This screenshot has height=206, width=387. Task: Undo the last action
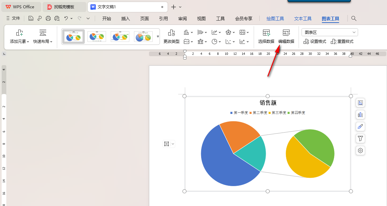(66, 18)
